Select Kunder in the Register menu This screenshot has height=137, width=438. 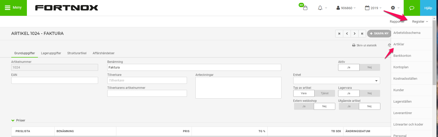pos(412,90)
